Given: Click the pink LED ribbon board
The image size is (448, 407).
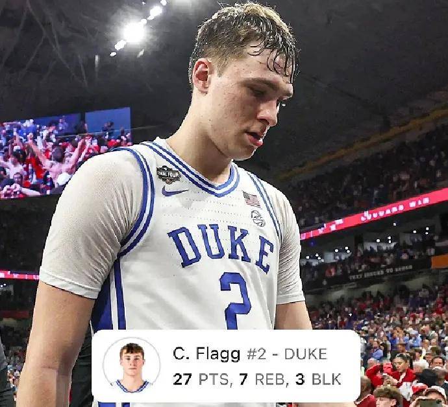Looking at the screenshot, I should (374, 213).
